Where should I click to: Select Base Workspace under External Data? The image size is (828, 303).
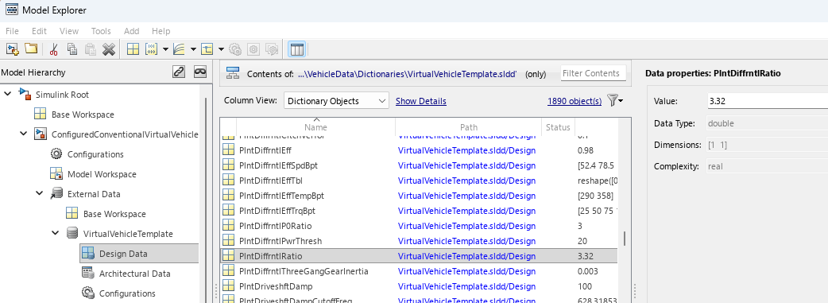click(114, 214)
